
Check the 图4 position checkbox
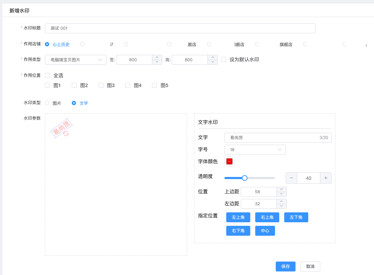pos(128,85)
